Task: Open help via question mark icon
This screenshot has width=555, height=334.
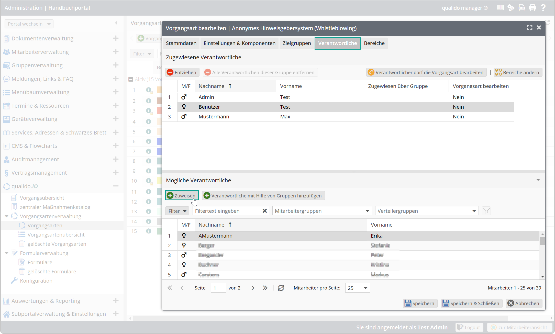Action: (x=543, y=8)
